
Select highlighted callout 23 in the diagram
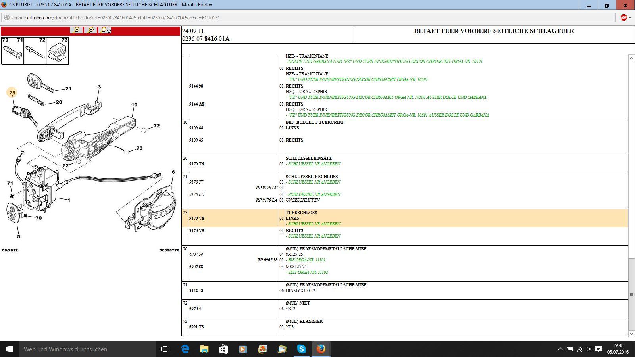coord(12,92)
